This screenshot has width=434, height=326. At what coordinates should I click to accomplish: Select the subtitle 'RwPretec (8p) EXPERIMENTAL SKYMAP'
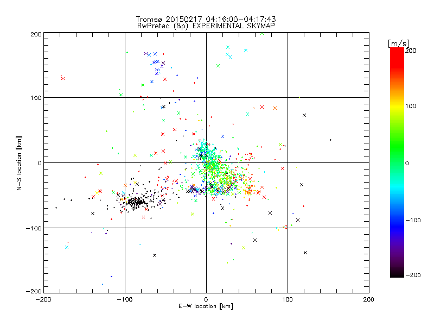[206, 26]
